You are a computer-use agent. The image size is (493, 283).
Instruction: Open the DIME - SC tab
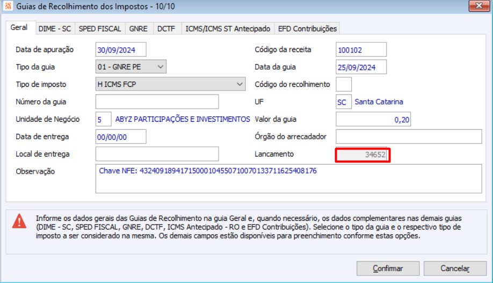(55, 28)
